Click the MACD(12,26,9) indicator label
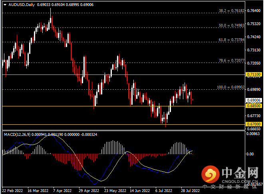 click(17, 135)
